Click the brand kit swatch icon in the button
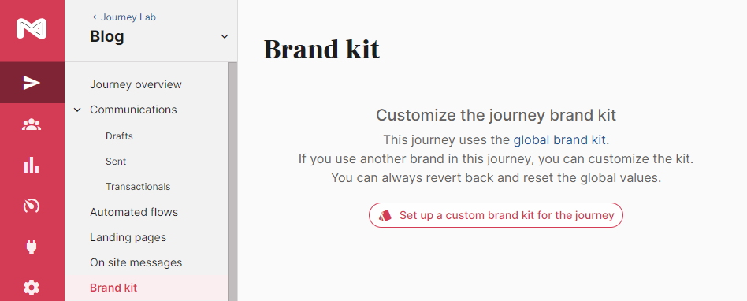The image size is (747, 301). (385, 215)
